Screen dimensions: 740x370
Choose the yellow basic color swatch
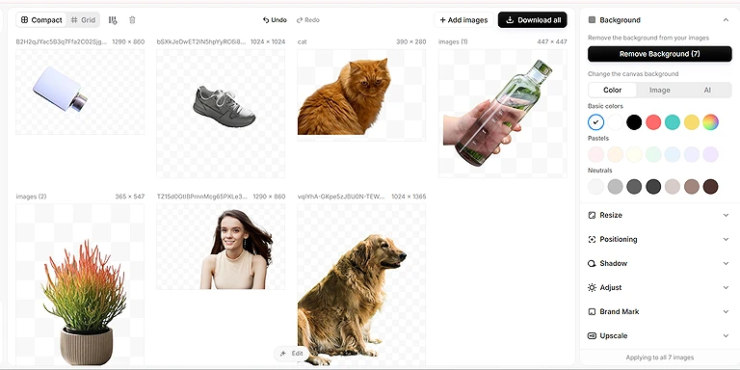(x=692, y=122)
